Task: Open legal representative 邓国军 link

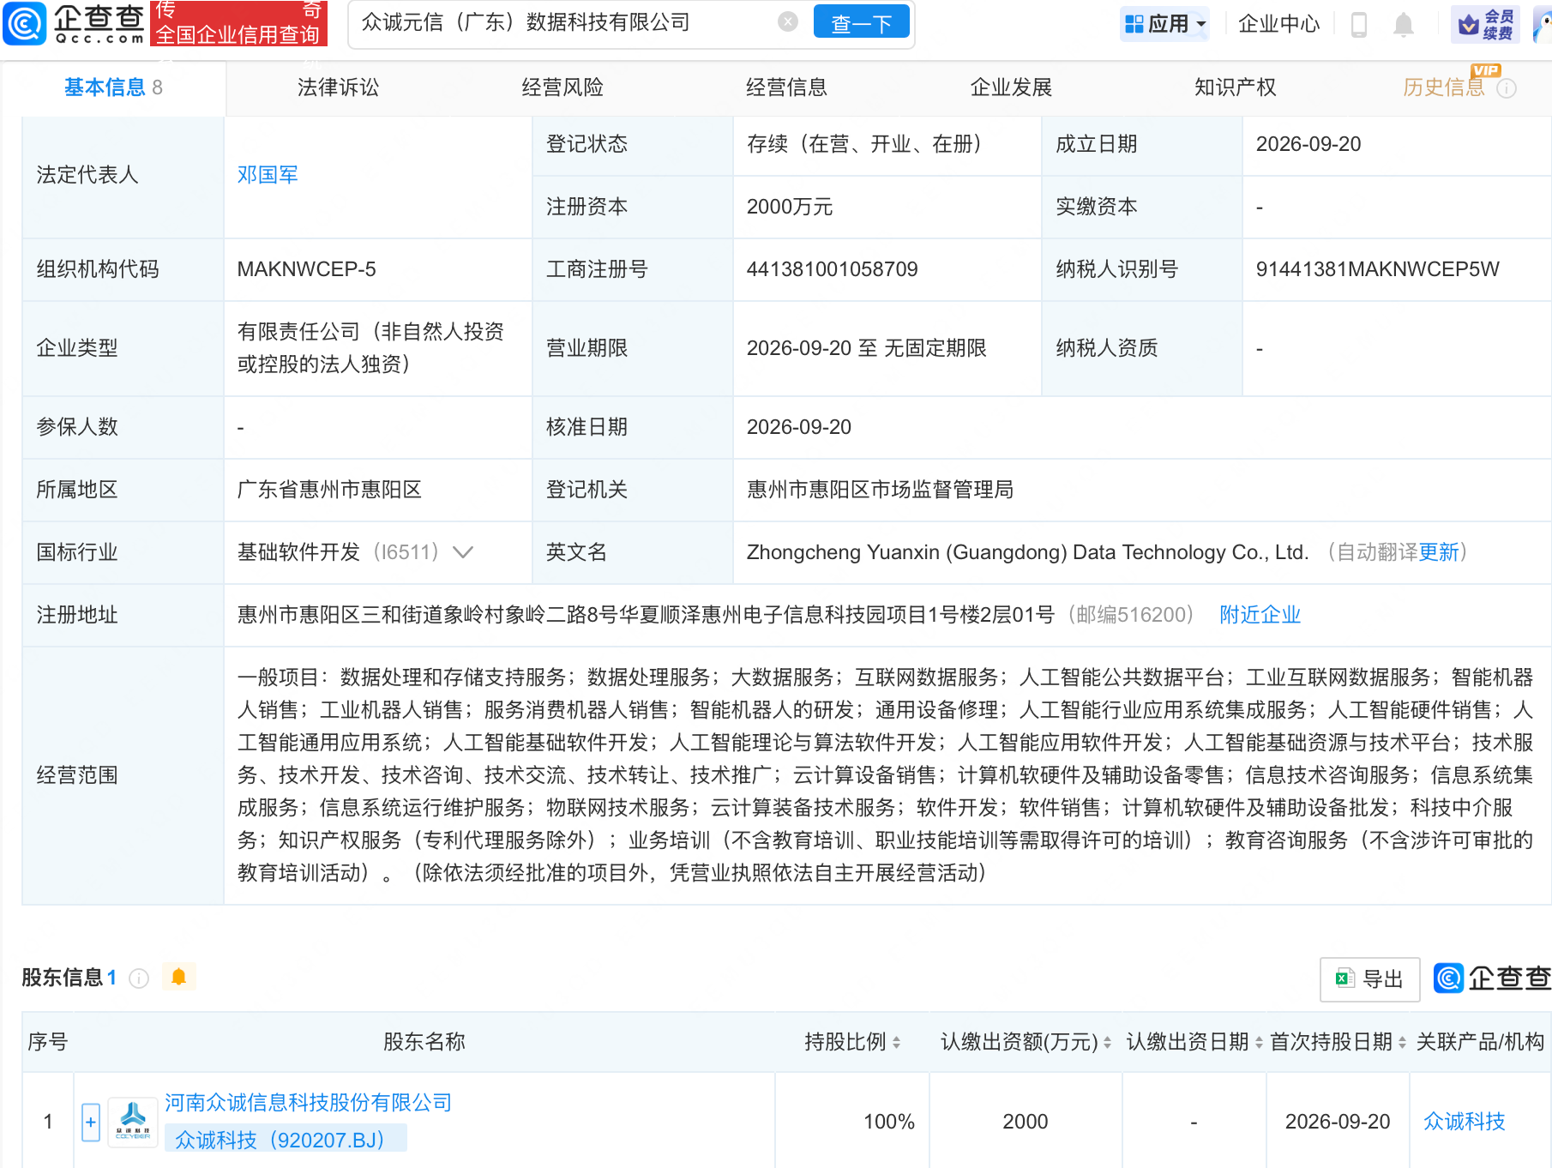Action: (268, 175)
